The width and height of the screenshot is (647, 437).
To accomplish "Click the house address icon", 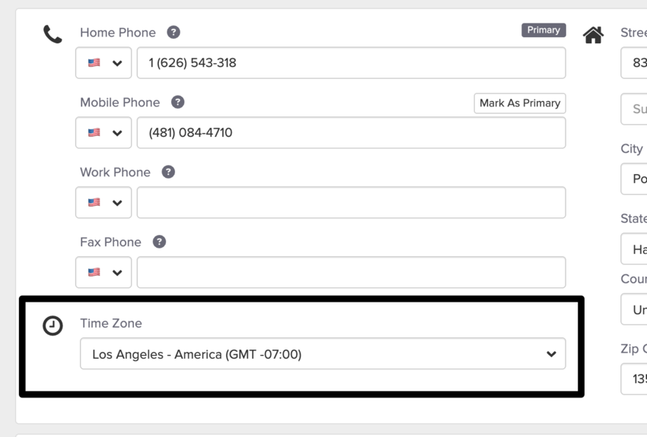I will click(593, 35).
